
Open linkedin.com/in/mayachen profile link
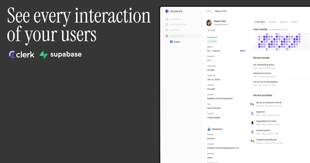point(220,99)
